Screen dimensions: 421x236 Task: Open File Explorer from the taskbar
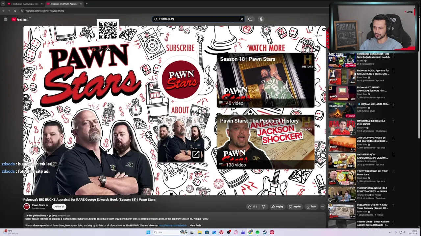click(200, 232)
